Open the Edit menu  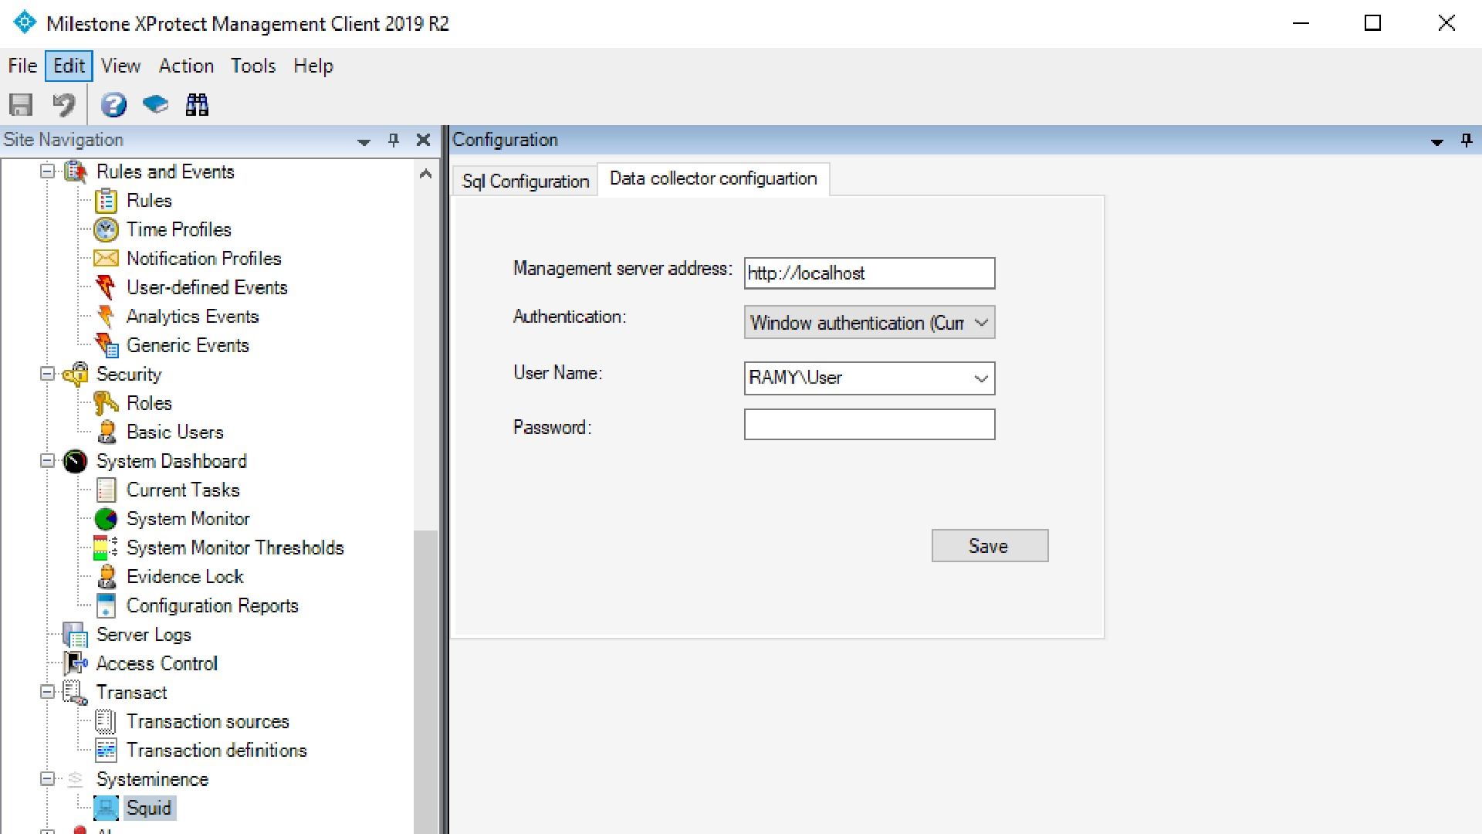click(69, 66)
